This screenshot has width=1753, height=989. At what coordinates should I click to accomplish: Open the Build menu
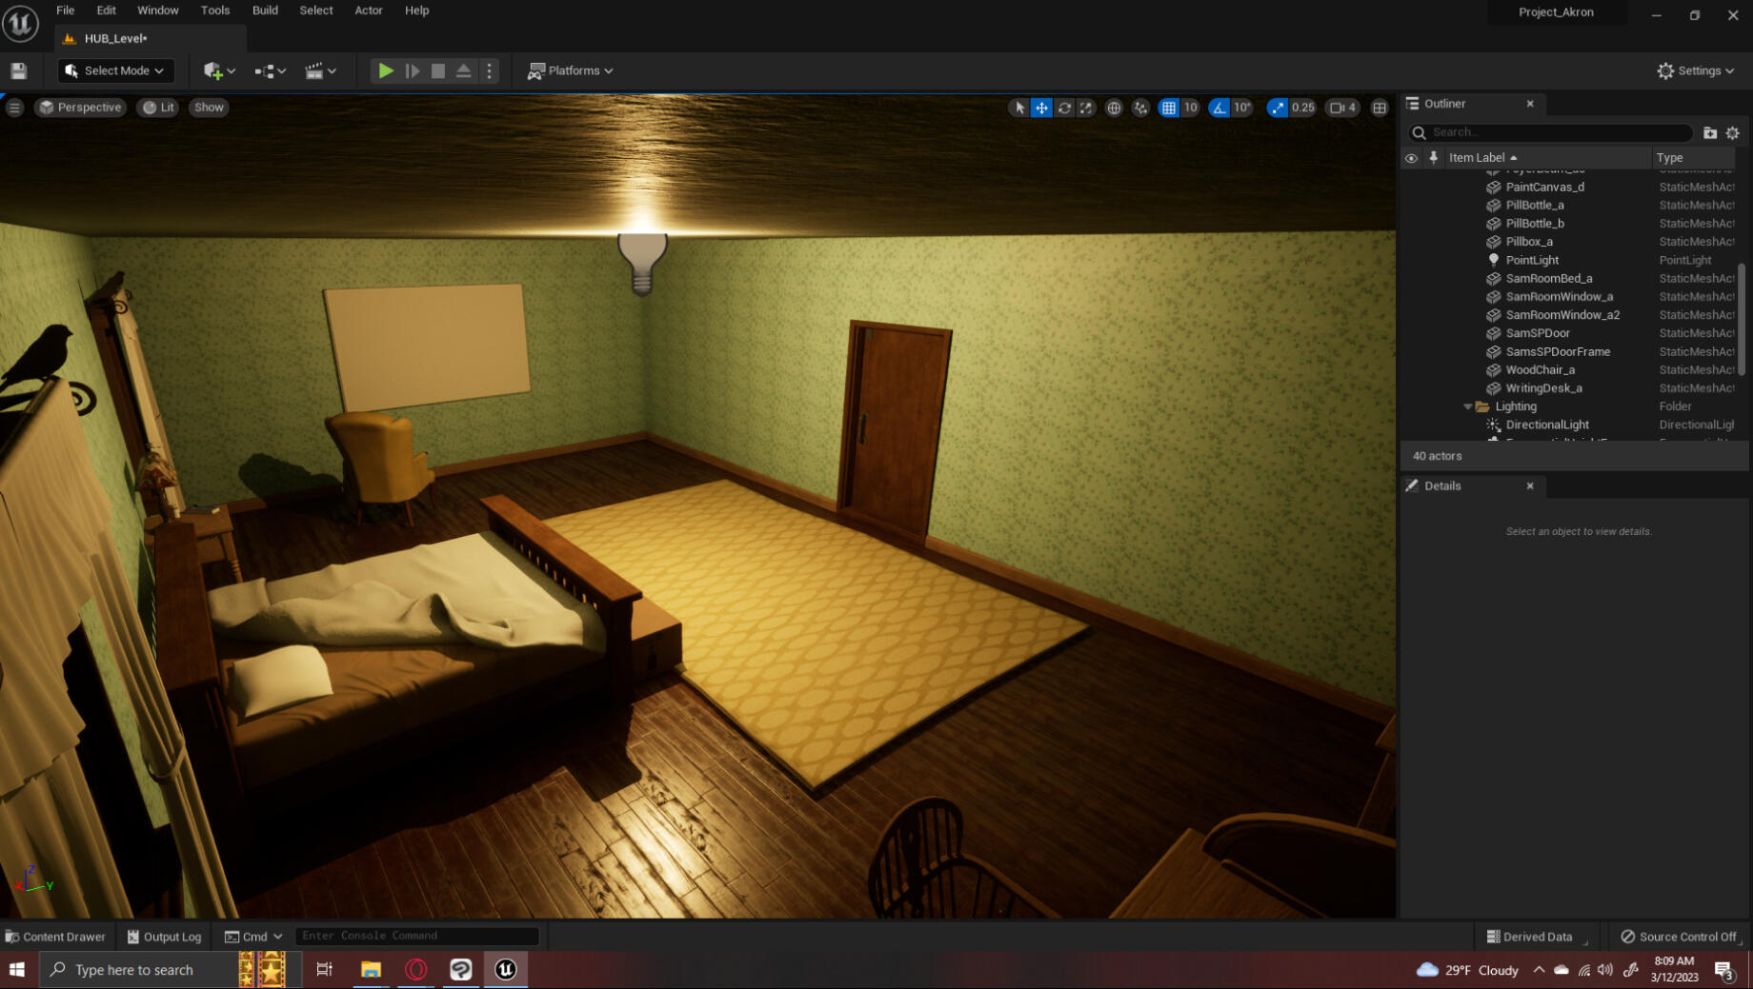(x=265, y=10)
